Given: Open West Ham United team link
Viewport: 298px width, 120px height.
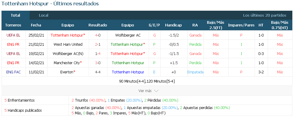Looking at the screenshot, I should click(x=68, y=44).
